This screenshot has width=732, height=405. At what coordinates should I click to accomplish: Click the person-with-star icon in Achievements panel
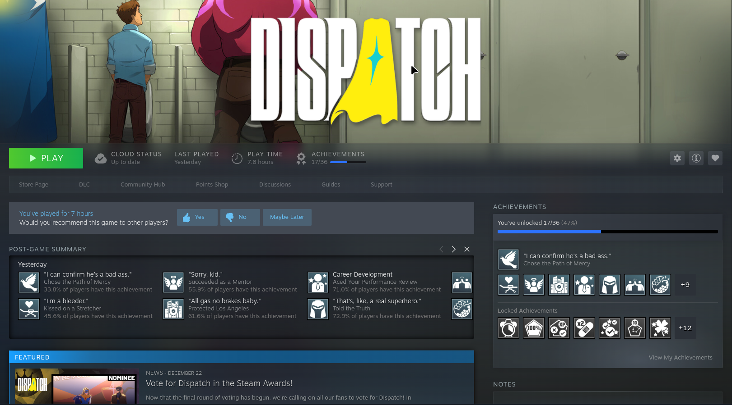click(x=584, y=285)
